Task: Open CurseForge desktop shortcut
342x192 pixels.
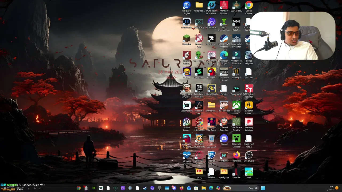Action: (x=211, y=40)
